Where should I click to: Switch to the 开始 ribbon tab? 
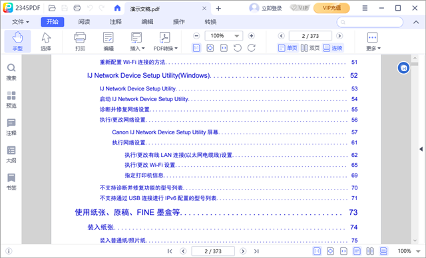pos(53,22)
